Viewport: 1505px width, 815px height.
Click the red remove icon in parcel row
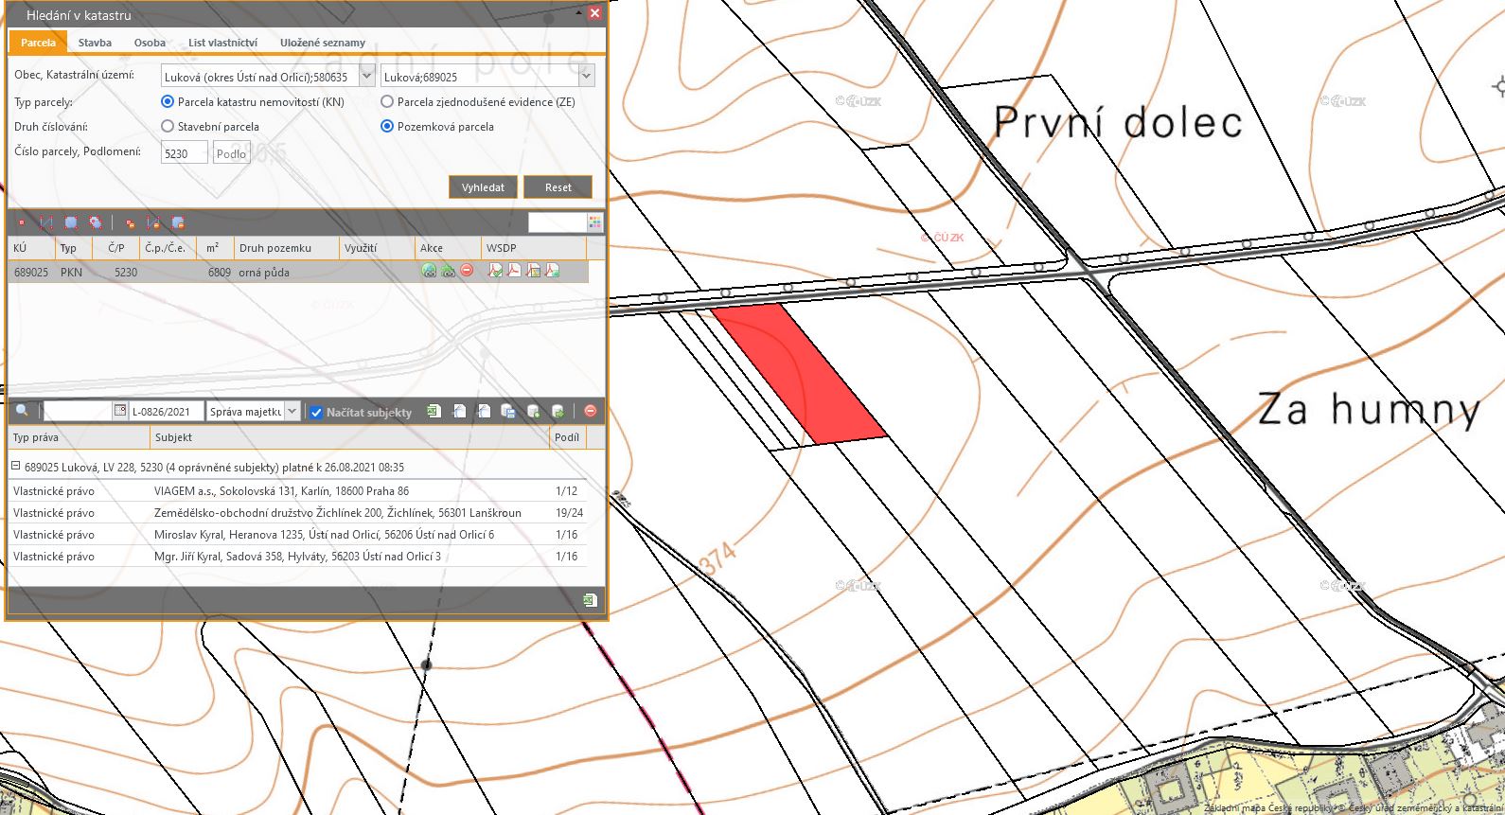coord(467,272)
